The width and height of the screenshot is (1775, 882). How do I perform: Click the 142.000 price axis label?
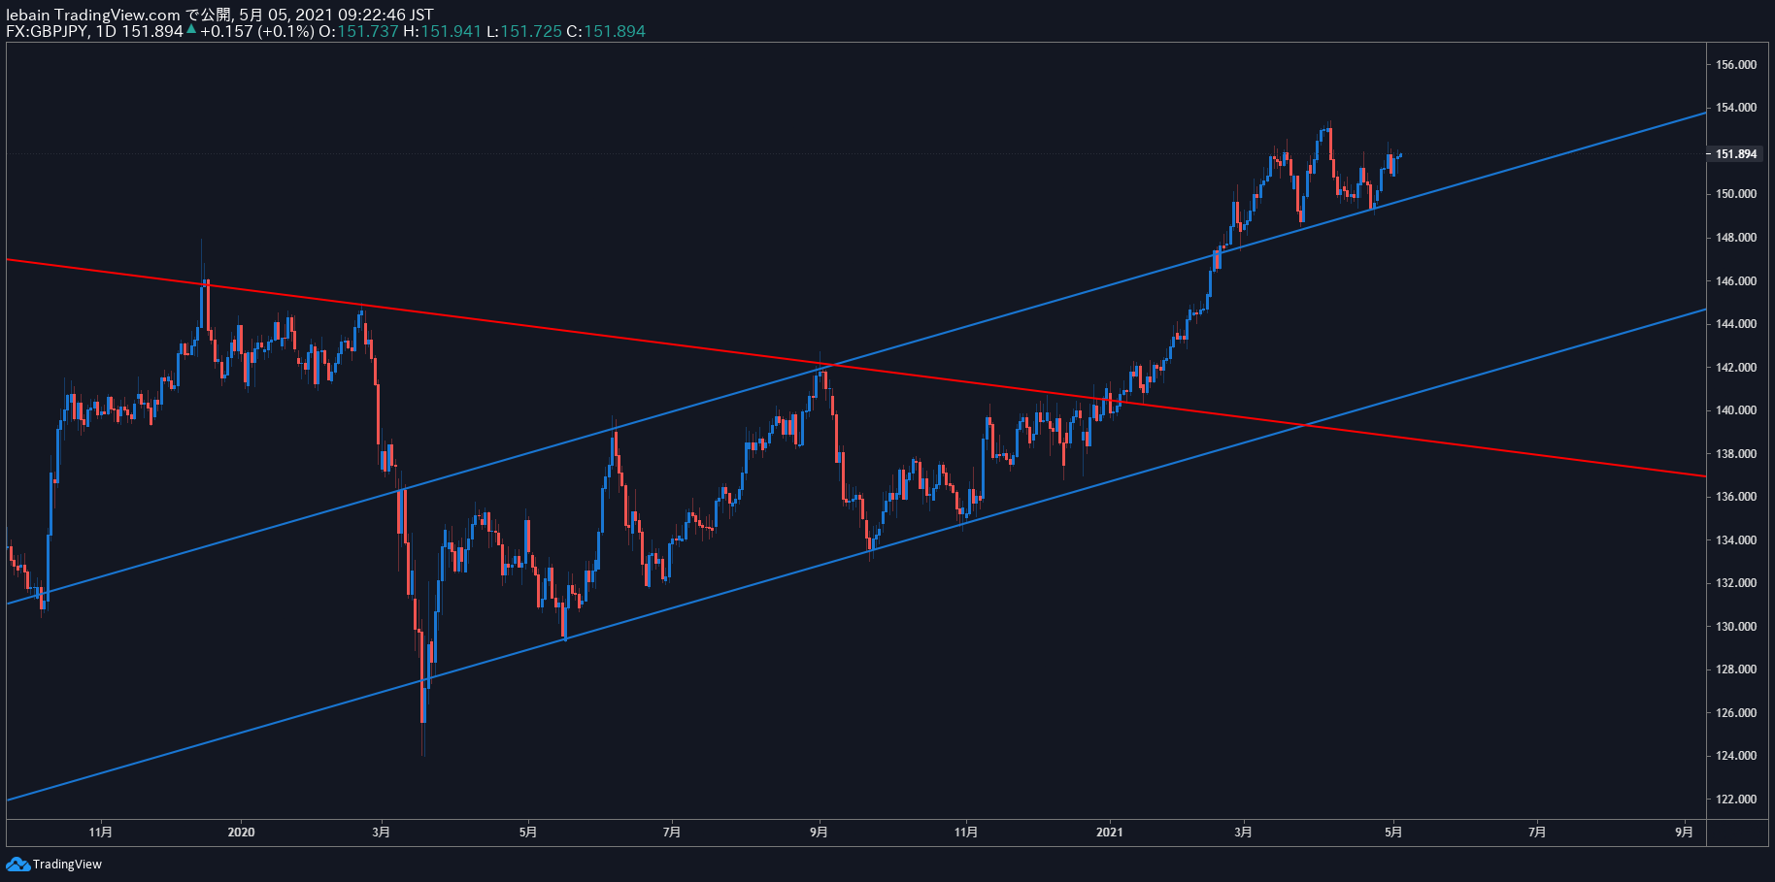tap(1736, 368)
